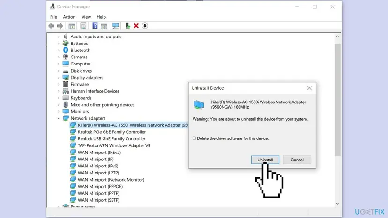Select Realtek PCIe GbE Family Controller

pos(112,132)
